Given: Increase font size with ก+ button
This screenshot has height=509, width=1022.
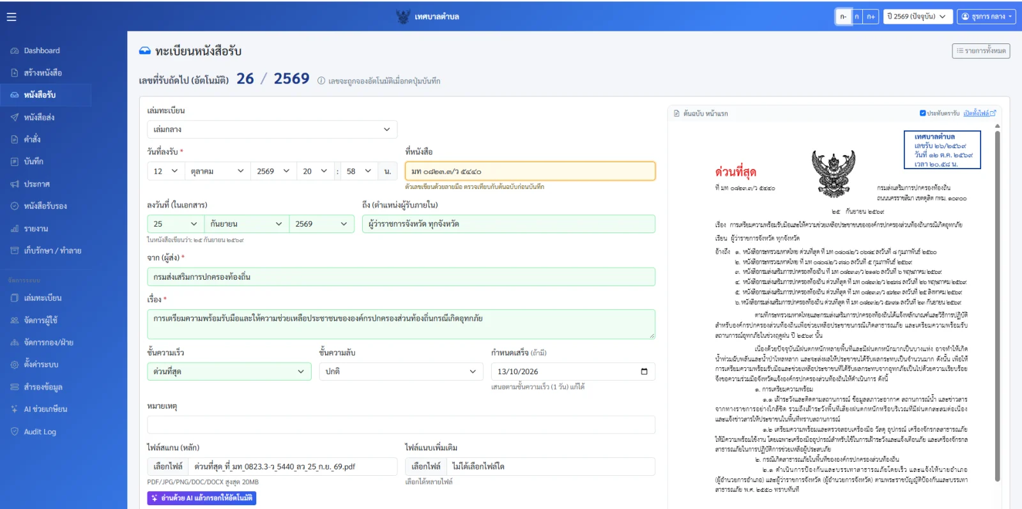Looking at the screenshot, I should pos(871,17).
